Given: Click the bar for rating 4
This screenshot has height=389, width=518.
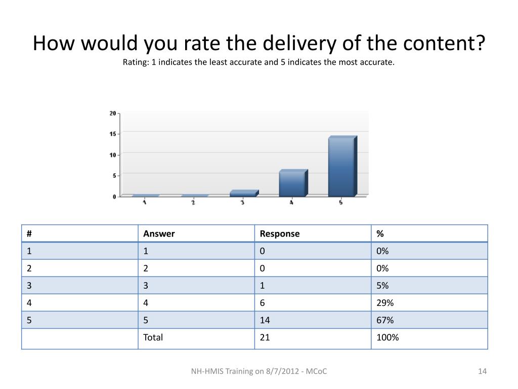Looking at the screenshot, I should [x=293, y=183].
